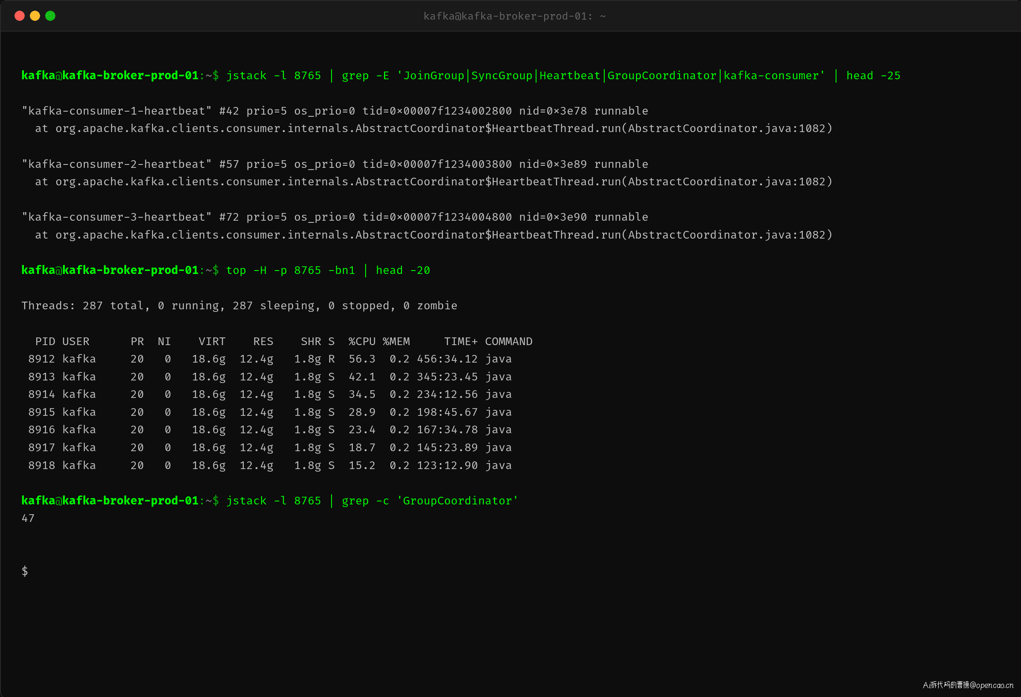
Task: Click stack trace under kafka-consumer-1-heartbeat
Action: (x=434, y=128)
